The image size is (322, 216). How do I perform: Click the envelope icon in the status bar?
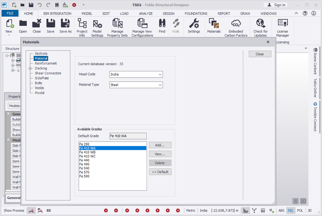(x=48, y=210)
